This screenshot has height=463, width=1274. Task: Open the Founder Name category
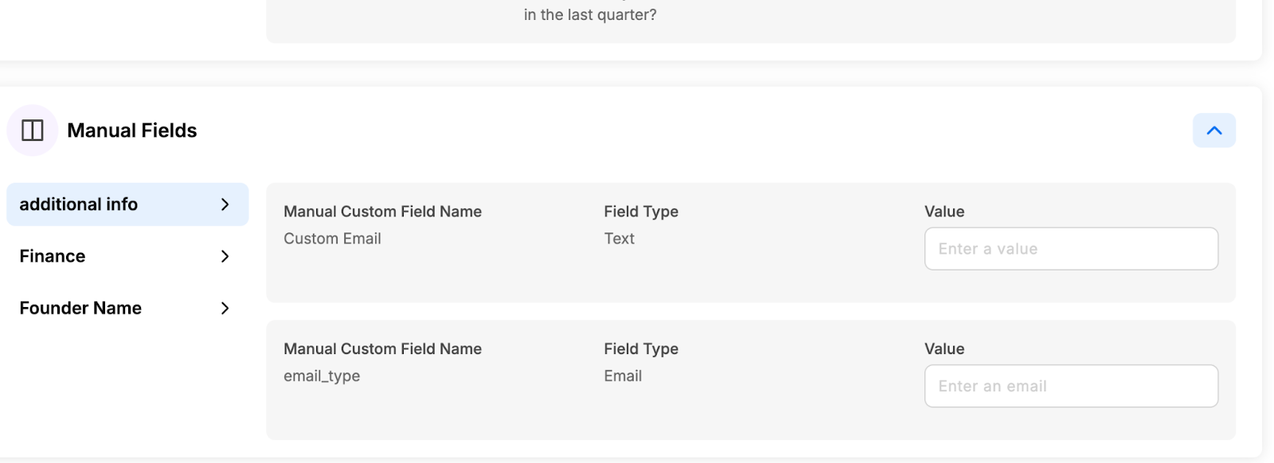pyautogui.click(x=127, y=308)
